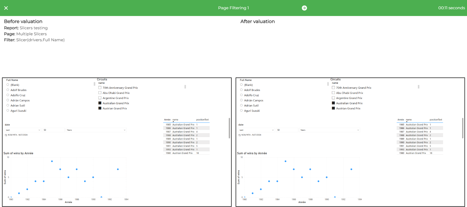Check Argentine Grand Prix in left report
The image size is (467, 207).
tap(100, 98)
